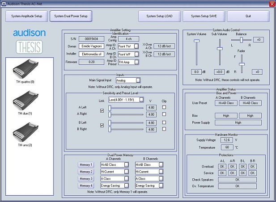This screenshot has height=202, width=276.
Task: Select the Memory 3 button
Action: coord(86,179)
